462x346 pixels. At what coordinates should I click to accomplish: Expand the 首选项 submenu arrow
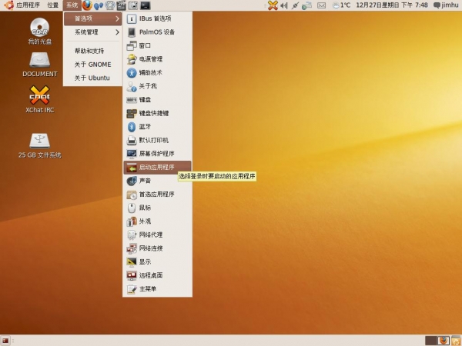pyautogui.click(x=117, y=18)
